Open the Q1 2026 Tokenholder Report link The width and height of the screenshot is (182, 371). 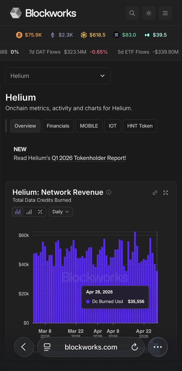pyautogui.click(x=89, y=158)
